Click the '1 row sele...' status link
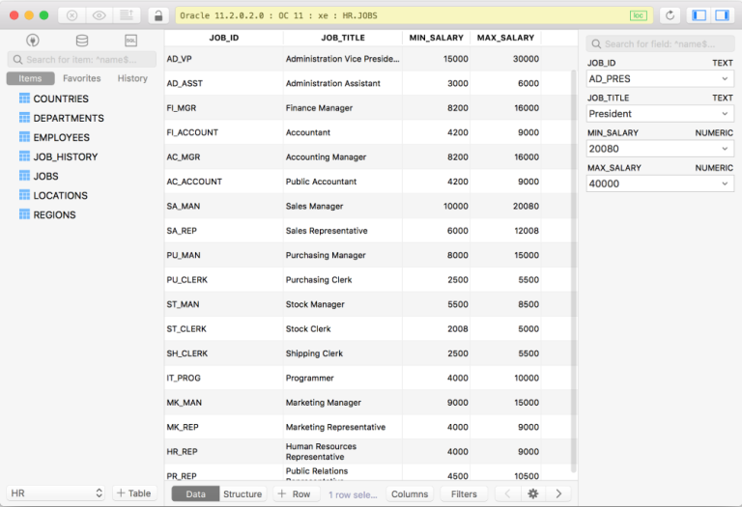742x507 pixels. (x=353, y=494)
